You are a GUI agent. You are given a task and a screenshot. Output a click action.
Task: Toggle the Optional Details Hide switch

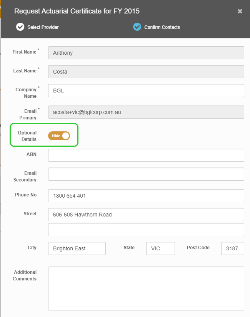pos(59,136)
